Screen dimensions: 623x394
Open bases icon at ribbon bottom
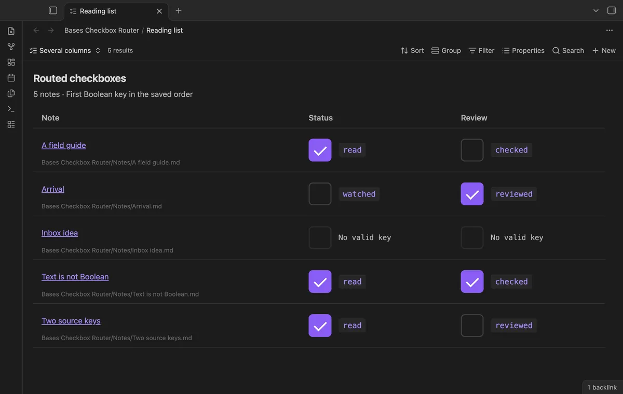click(x=11, y=124)
